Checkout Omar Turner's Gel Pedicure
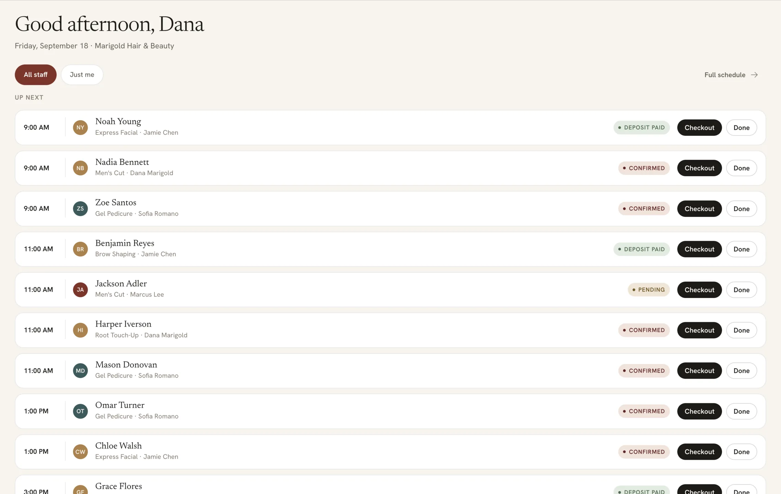The width and height of the screenshot is (781, 494). point(699,411)
